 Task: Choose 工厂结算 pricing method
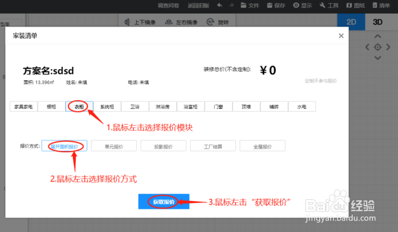tap(213, 146)
